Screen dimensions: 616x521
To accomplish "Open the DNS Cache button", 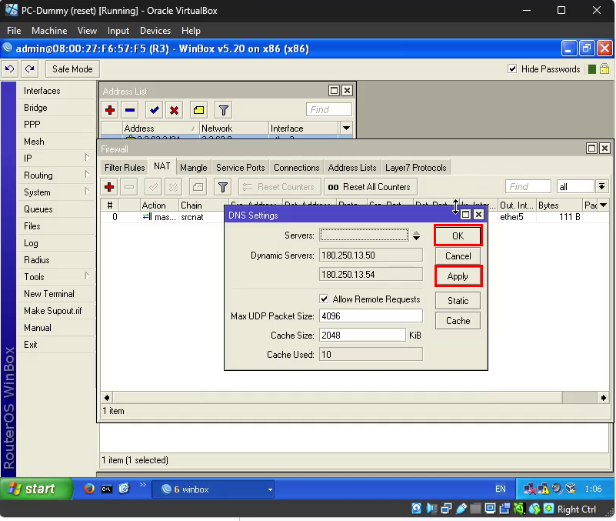I will coord(458,321).
